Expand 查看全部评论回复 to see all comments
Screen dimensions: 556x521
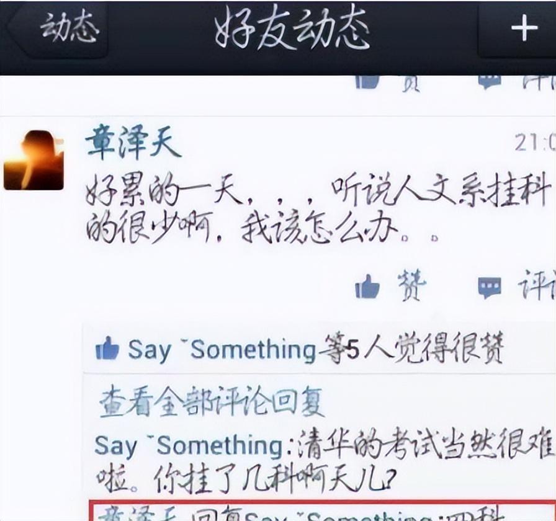[212, 403]
